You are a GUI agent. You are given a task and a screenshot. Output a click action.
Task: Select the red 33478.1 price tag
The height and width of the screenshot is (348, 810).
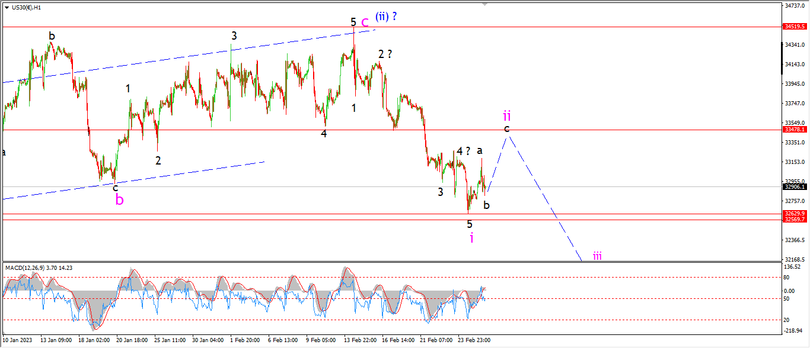795,130
